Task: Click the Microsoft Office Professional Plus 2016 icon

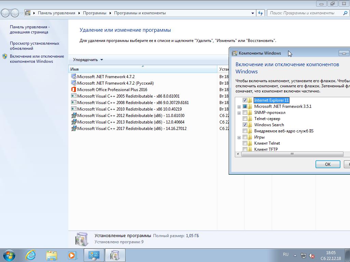Action: [73, 90]
